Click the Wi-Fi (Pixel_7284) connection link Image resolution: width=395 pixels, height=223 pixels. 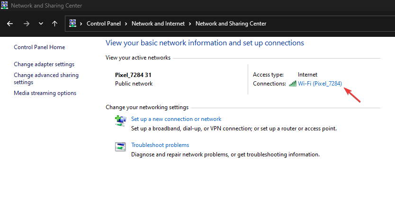[x=320, y=84]
